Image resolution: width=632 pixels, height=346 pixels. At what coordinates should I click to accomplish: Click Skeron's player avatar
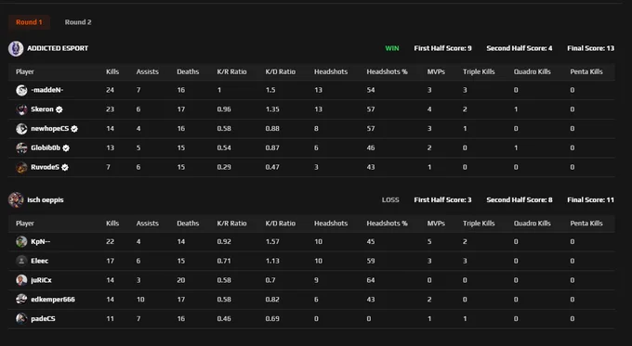click(21, 109)
